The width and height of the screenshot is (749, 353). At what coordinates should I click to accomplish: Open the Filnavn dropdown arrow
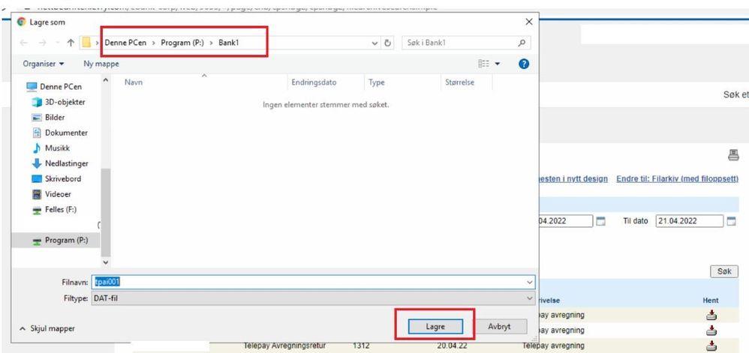pyautogui.click(x=529, y=283)
